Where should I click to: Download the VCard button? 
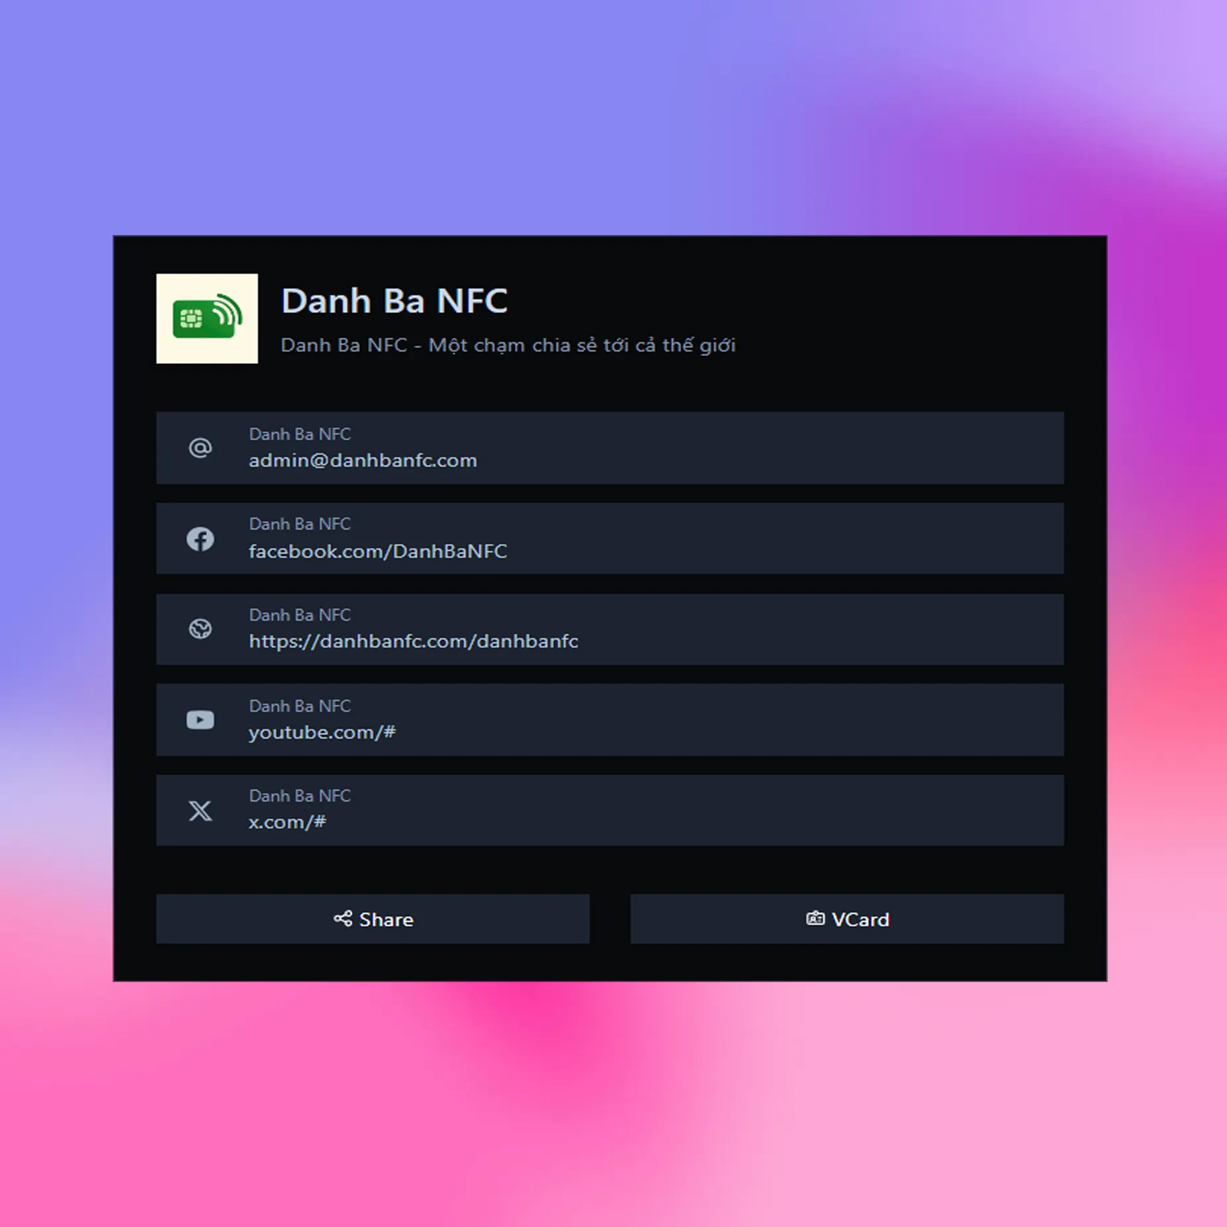point(847,919)
